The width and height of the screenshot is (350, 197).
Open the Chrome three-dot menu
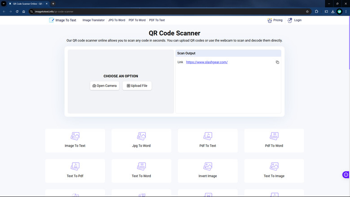(346, 11)
